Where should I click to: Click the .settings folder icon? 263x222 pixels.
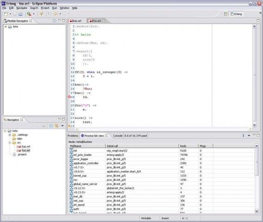click(x=14, y=135)
